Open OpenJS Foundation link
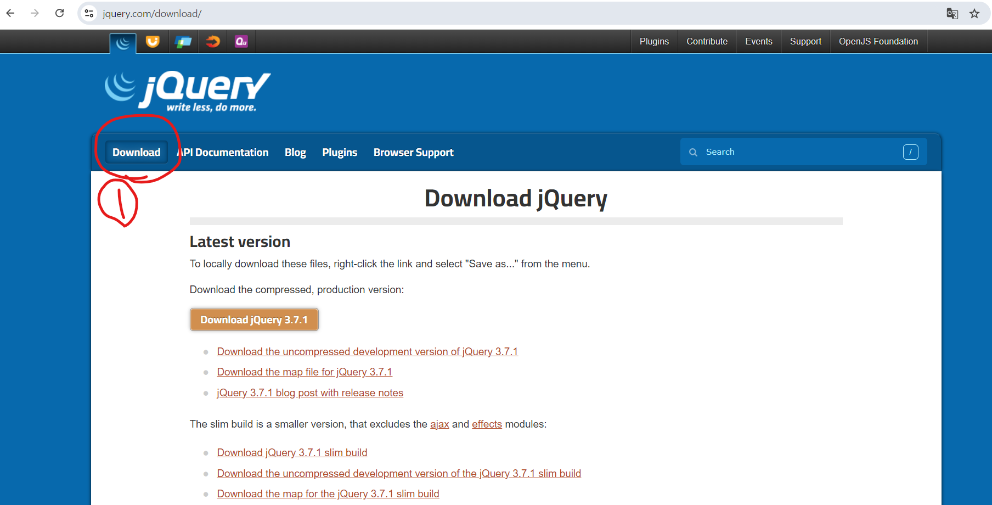This screenshot has width=992, height=505. tap(878, 41)
